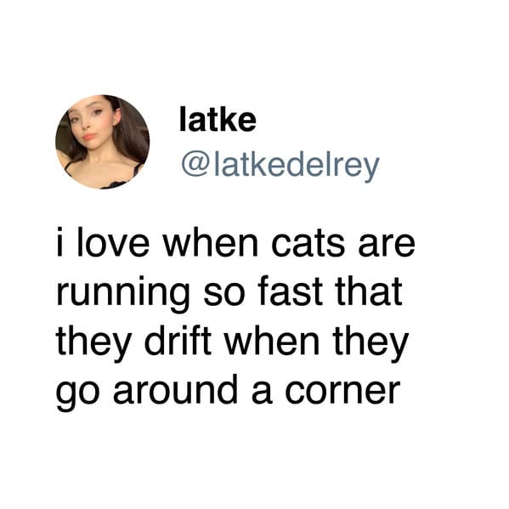Click the lowercase i starting the tweet
Viewport: 509px width, 509px height.
point(59,242)
